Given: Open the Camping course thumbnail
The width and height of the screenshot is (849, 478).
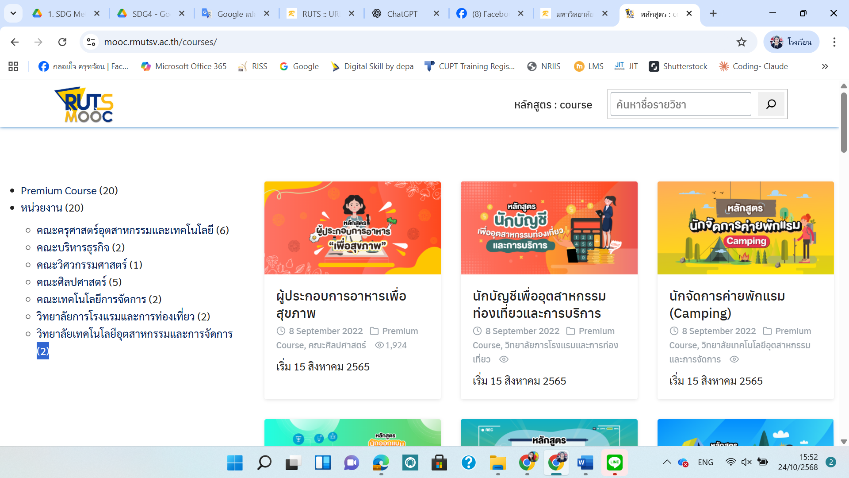Looking at the screenshot, I should coord(745,228).
